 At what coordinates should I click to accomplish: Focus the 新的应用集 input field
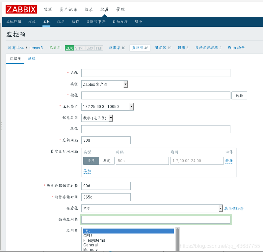pyautogui.click(x=156, y=220)
